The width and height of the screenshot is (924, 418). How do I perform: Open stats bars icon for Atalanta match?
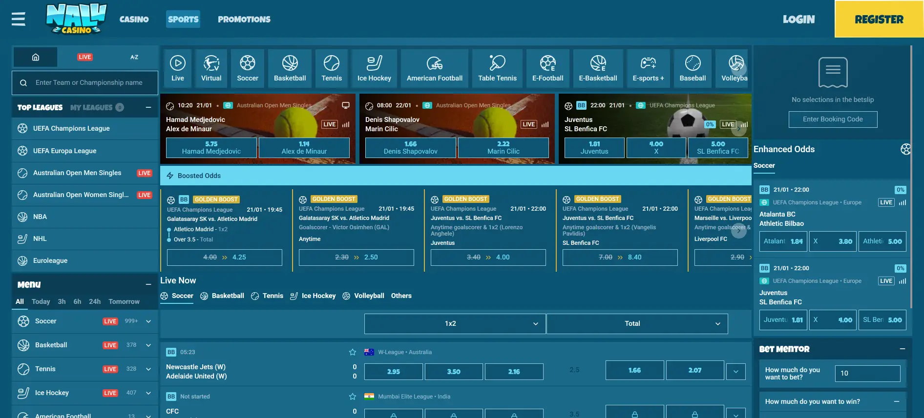coord(903,202)
